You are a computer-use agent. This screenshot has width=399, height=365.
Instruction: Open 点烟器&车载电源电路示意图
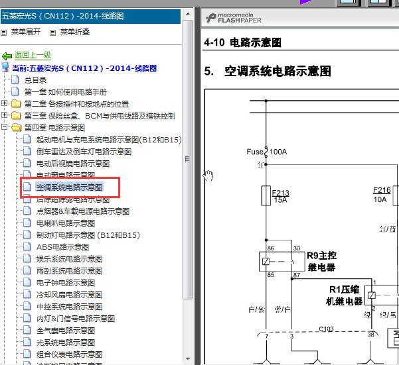[83, 211]
